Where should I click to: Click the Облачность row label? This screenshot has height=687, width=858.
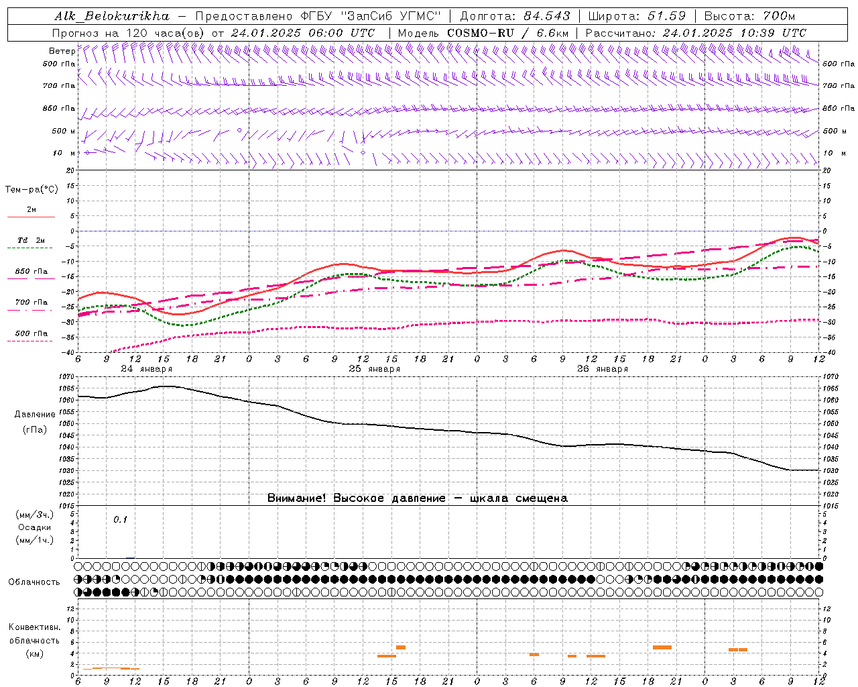tap(34, 582)
